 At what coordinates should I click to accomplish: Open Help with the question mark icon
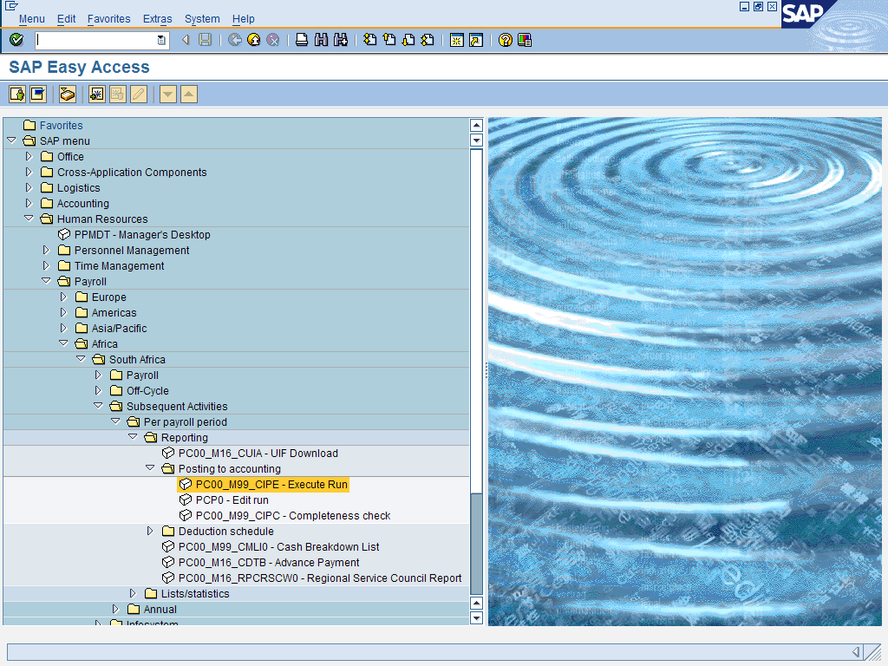tap(506, 40)
